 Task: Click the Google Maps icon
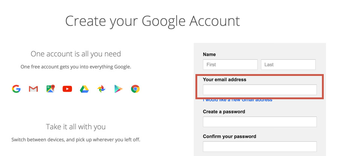click(50, 89)
